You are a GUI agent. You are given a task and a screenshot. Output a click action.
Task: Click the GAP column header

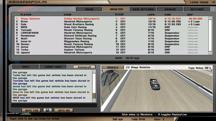point(190,14)
